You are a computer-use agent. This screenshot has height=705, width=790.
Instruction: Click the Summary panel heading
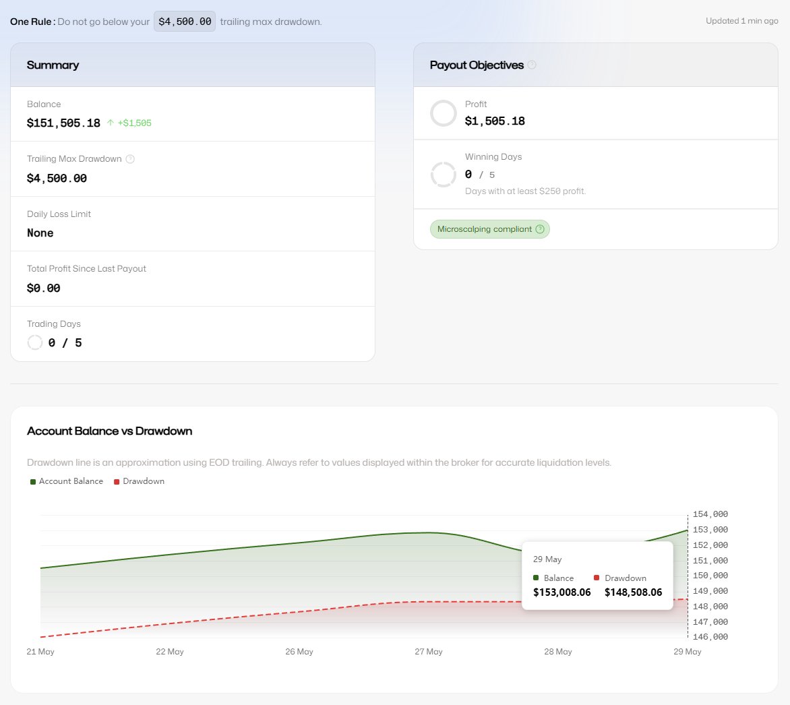point(53,65)
